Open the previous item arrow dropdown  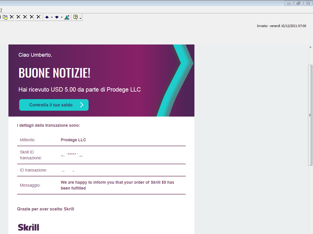(x=52, y=17)
